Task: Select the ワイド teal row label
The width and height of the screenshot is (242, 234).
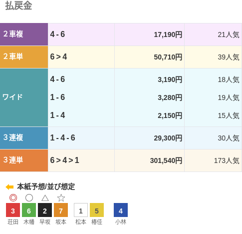Action: pyautogui.click(x=24, y=97)
